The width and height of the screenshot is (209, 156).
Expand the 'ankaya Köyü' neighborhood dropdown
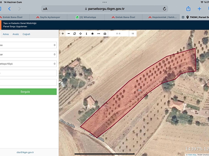point(28,64)
